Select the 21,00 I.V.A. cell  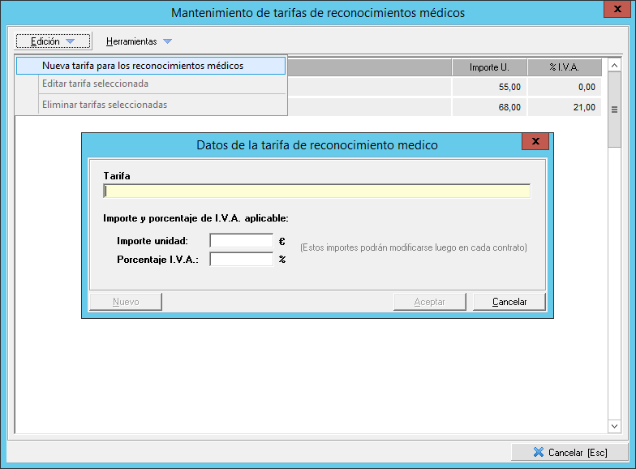point(564,107)
